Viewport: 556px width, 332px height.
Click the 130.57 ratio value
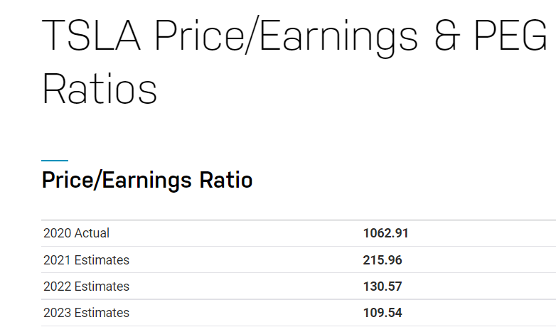(x=383, y=287)
